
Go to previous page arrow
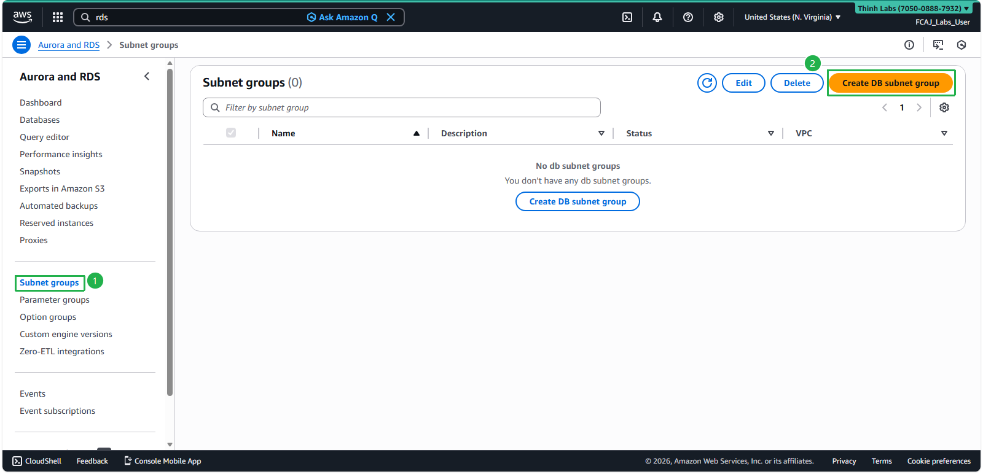pyautogui.click(x=885, y=107)
